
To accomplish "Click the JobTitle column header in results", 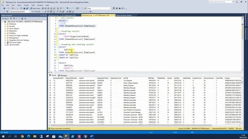I will (x=126, y=78).
